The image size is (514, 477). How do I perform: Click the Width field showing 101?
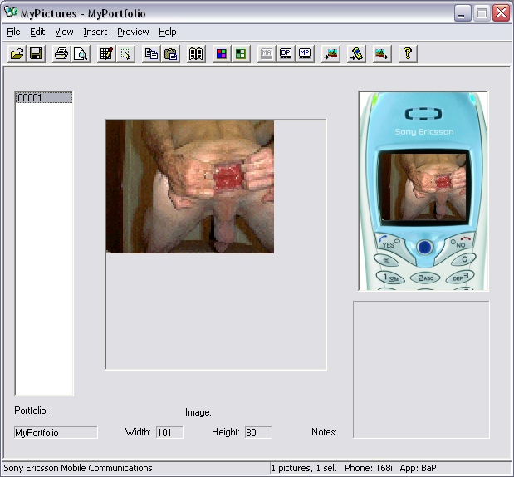click(x=169, y=432)
